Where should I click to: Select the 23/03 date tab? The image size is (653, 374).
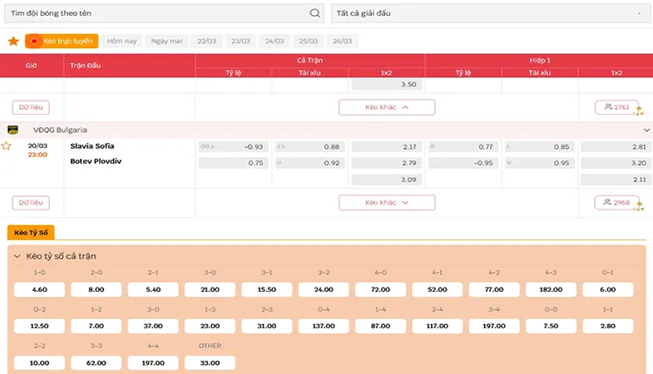pos(240,42)
